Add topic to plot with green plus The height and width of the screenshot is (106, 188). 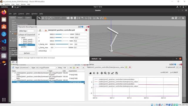tap(126, 67)
